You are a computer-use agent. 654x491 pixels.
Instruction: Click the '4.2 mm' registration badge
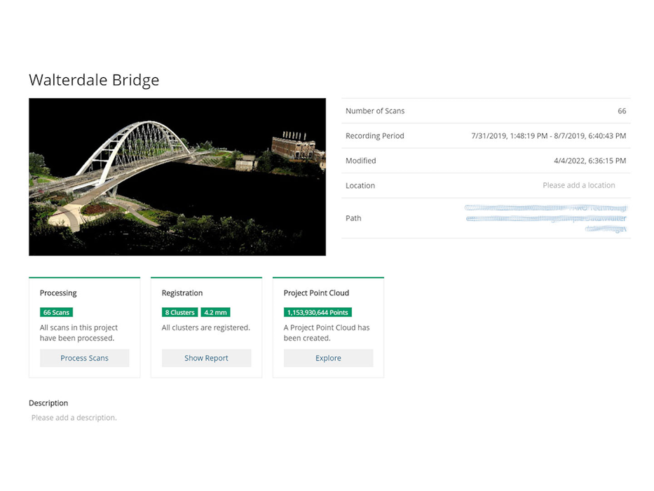tap(216, 312)
